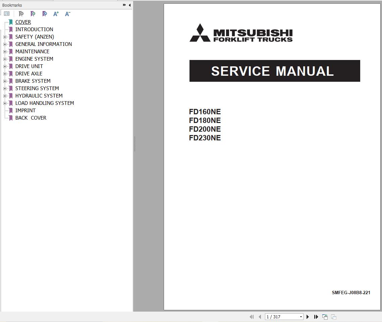Open the page number dropdown arrow

(301, 317)
